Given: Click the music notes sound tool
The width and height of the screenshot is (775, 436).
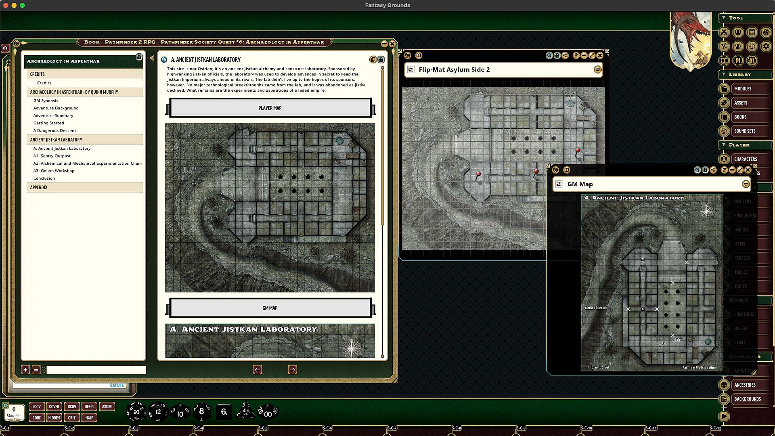Looking at the screenshot, I should [x=752, y=46].
